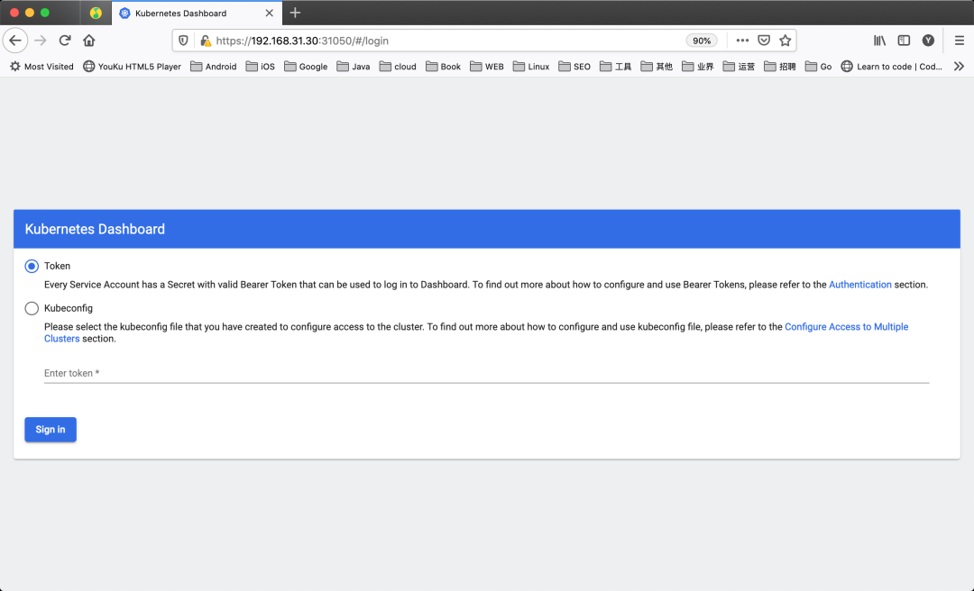Open the Learn to code bookmark
This screenshot has height=591, width=974.
click(x=891, y=67)
